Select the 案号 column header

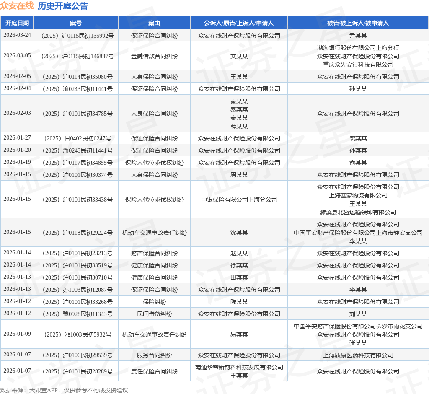76,23
